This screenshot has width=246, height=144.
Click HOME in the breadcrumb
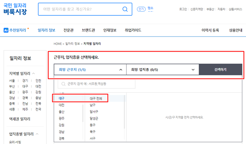tap(58, 44)
